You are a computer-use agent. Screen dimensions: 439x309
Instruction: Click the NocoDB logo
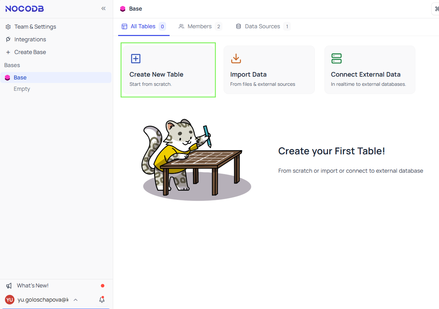coord(25,9)
